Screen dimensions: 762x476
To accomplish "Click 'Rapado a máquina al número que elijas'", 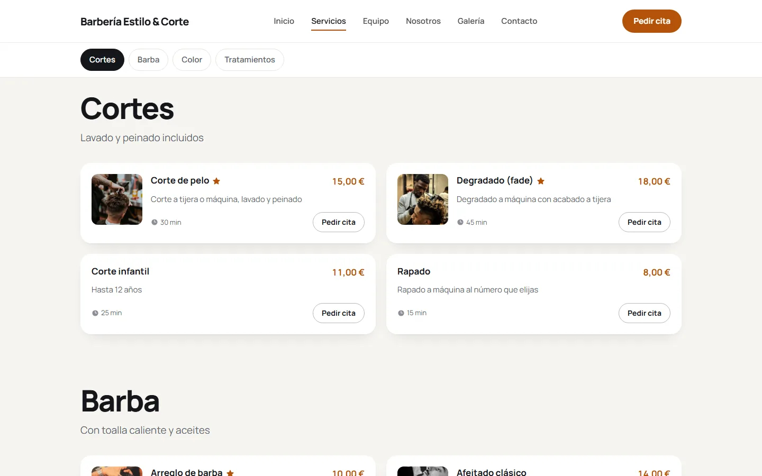I will (x=468, y=290).
